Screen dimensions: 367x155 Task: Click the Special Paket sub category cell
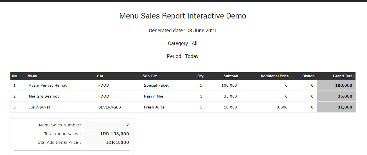coord(156,85)
